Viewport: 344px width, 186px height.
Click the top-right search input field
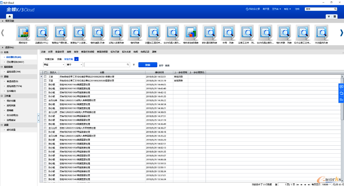point(321,9)
